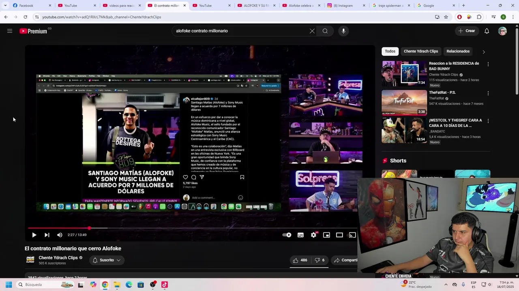Open Microsoft Store from the taskbar
519x291 pixels.
141,285
